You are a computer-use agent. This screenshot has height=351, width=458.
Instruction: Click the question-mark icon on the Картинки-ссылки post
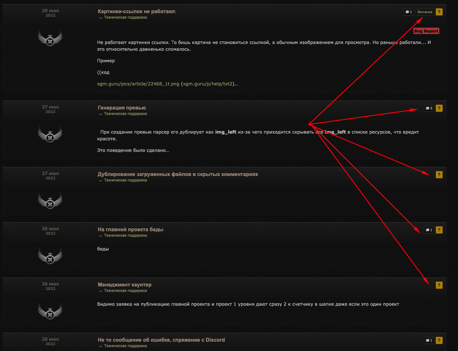point(439,12)
